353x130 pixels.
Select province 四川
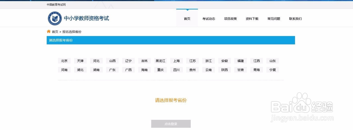click(176, 70)
